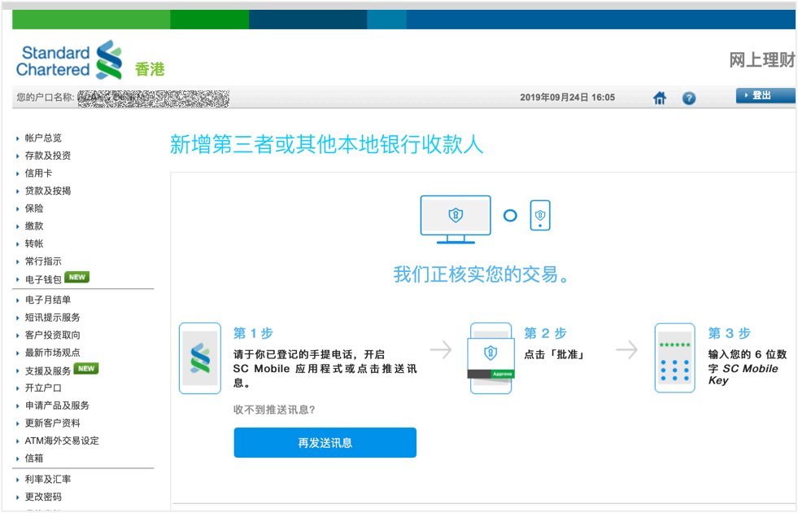Screen dimensions: 798x513
Task: Click the page title 新增第三者或其他本地银行收款人
Action: click(326, 144)
